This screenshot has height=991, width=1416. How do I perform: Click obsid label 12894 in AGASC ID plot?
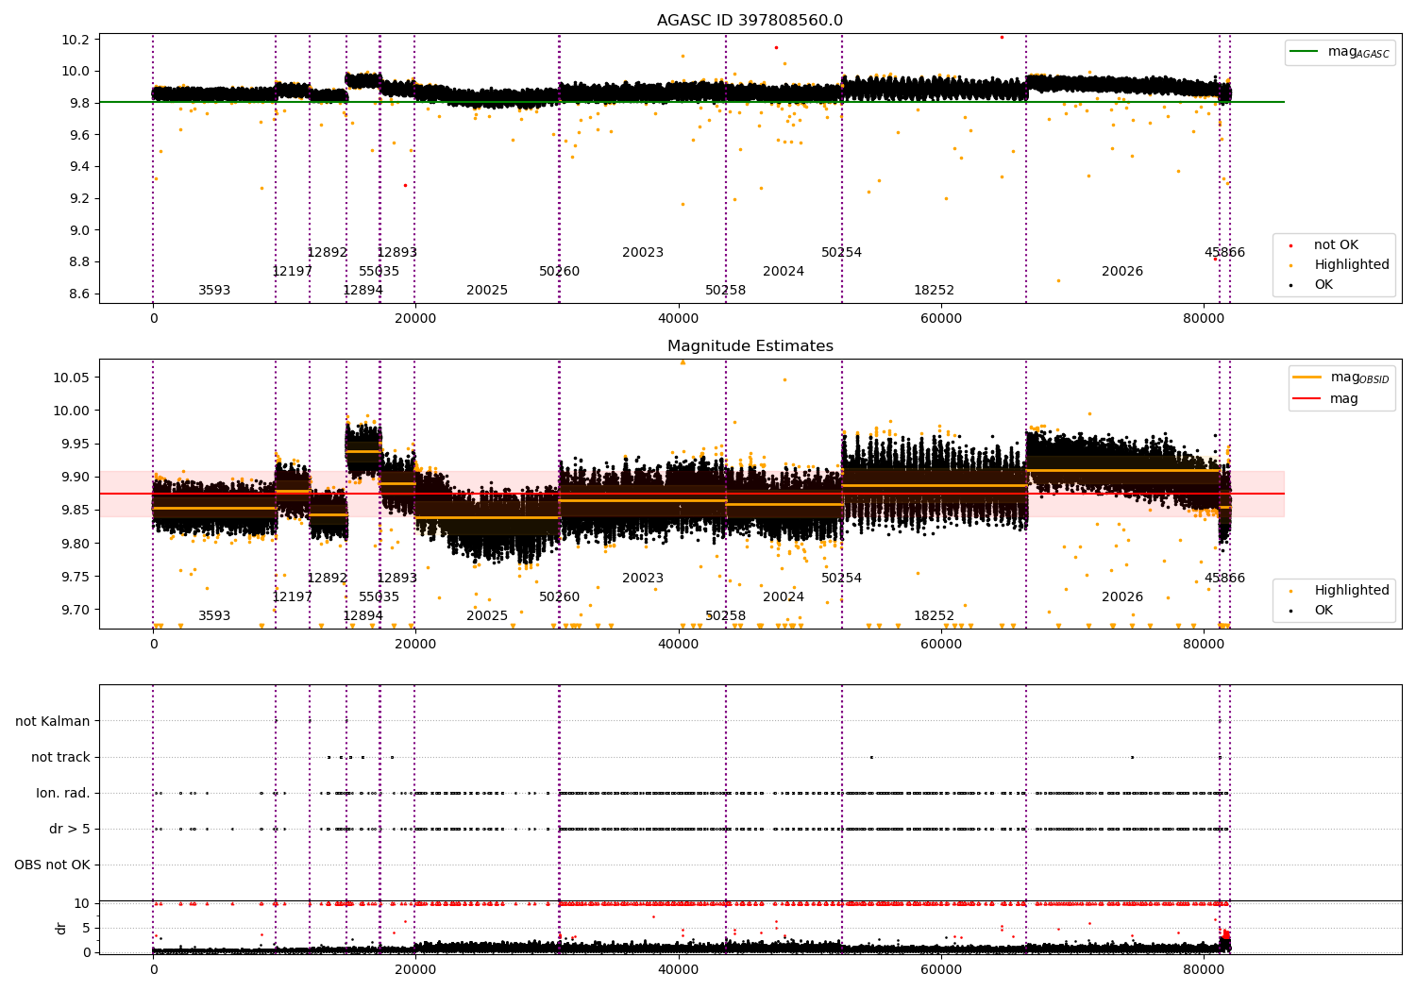(362, 291)
